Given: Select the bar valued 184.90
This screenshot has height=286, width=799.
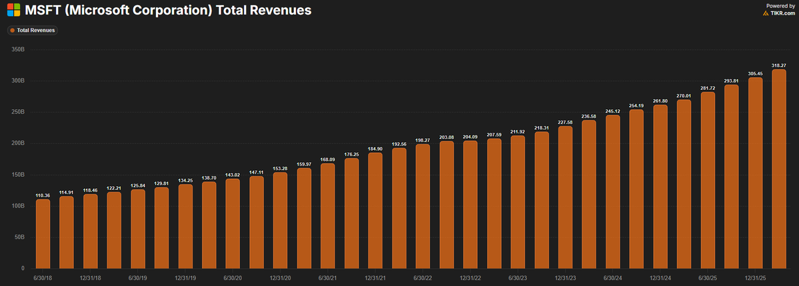Looking at the screenshot, I should 375,210.
